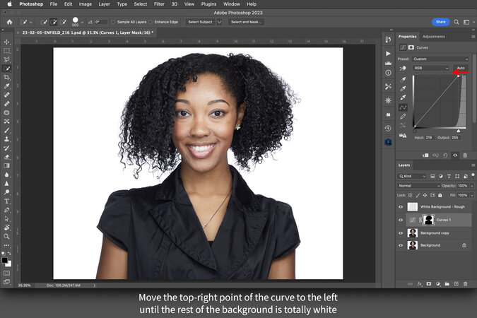Click the pencil draw-curve tool in Curves
Screen dimensions: 477x318
pyautogui.click(x=403, y=117)
